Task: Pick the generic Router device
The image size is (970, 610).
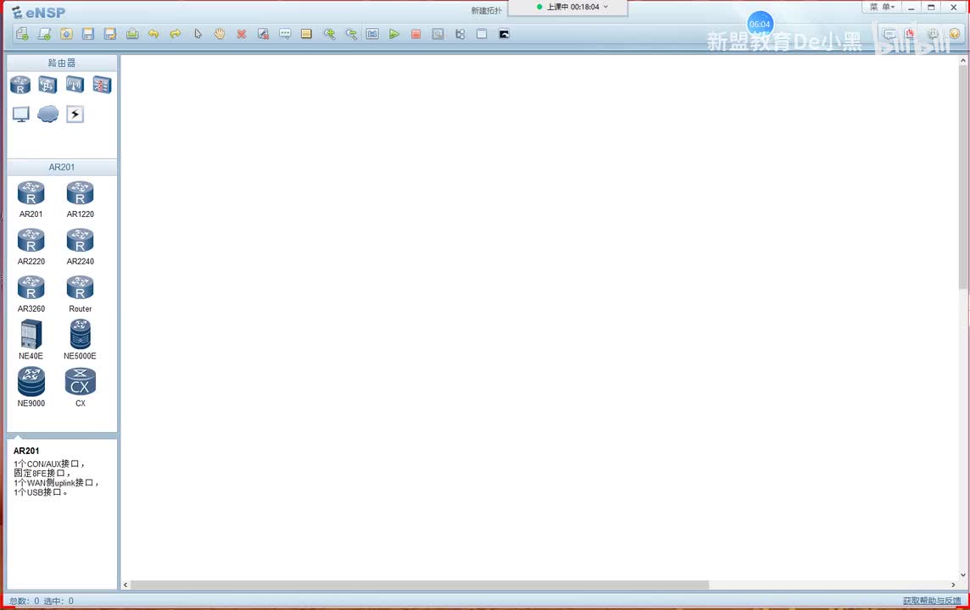Action: click(x=81, y=294)
